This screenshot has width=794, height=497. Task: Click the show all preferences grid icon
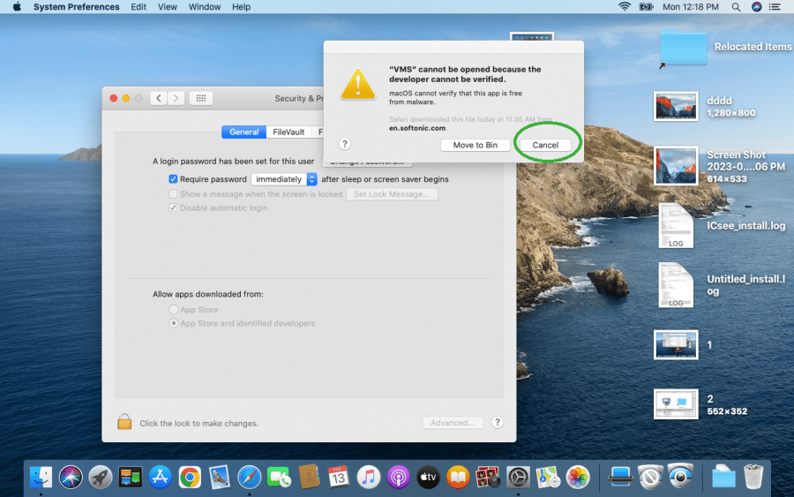pos(200,99)
